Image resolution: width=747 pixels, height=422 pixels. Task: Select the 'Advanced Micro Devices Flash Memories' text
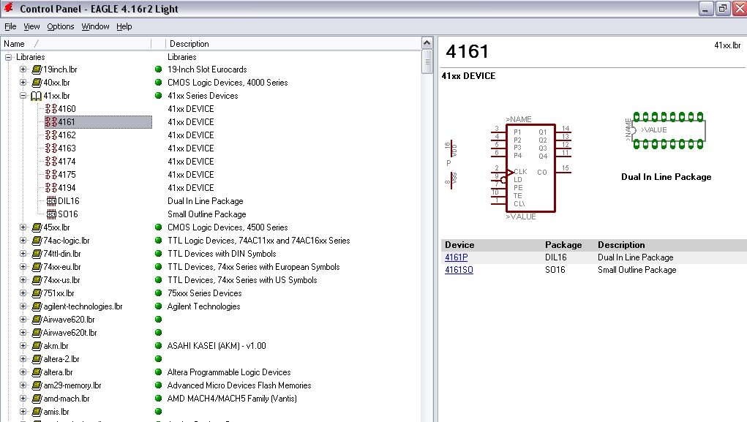coord(239,386)
